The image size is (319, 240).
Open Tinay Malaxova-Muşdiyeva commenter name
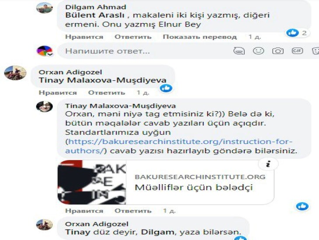pyautogui.click(x=121, y=106)
